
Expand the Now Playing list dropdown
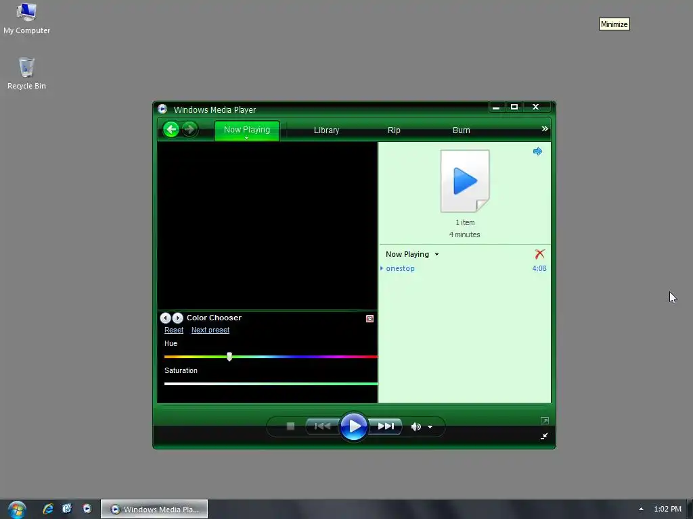click(437, 254)
